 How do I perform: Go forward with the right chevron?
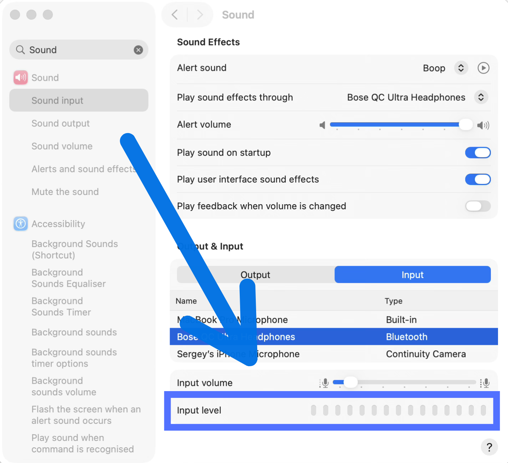click(x=200, y=15)
